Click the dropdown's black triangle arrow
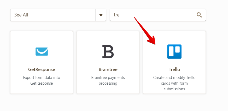The height and width of the screenshot is (111, 228). pos(101,15)
